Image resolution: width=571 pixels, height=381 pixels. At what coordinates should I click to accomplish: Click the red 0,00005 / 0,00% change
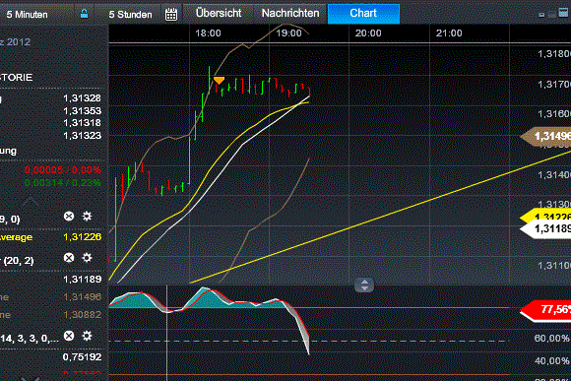click(63, 170)
